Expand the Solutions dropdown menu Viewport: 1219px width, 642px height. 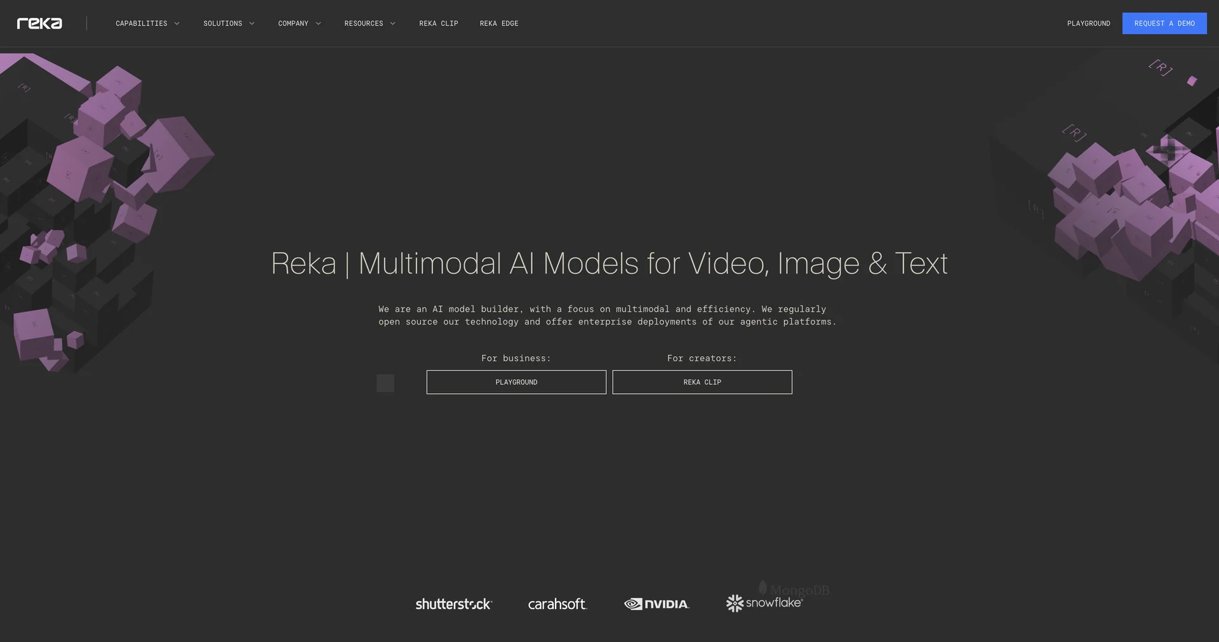tap(229, 23)
